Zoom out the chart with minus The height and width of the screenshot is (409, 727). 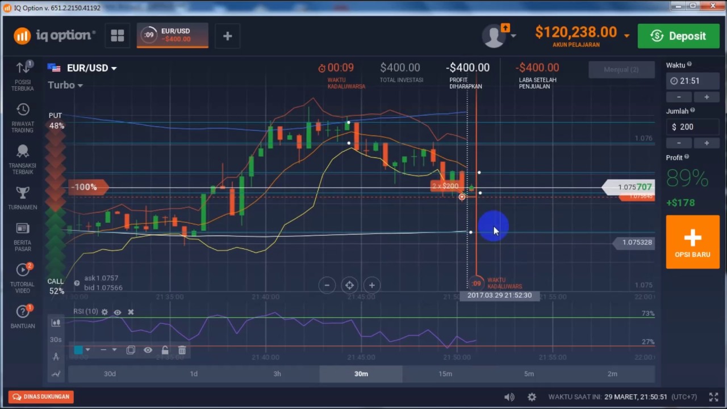(x=327, y=285)
